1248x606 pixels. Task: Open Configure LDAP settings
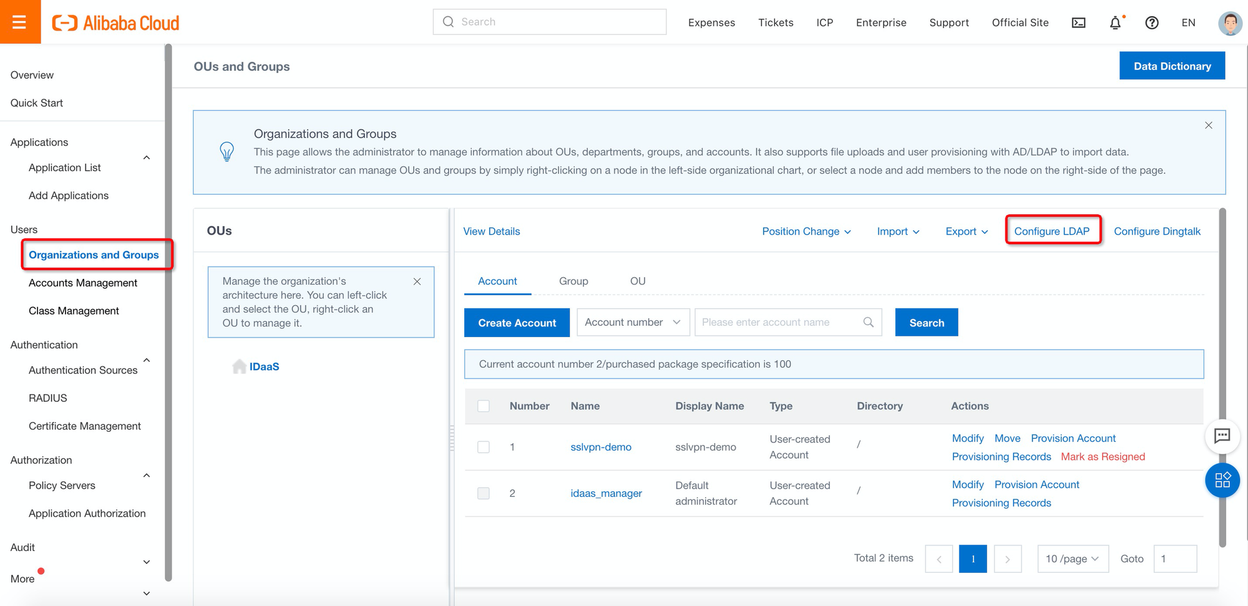(1053, 231)
